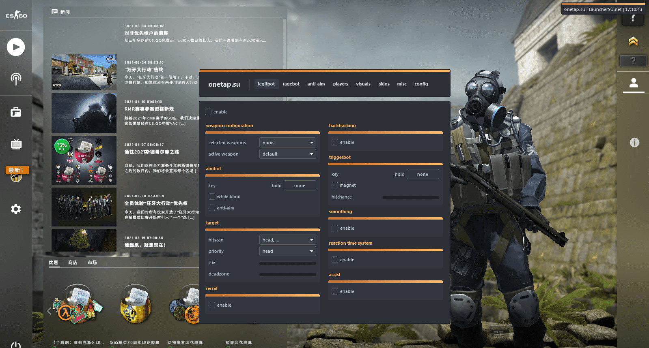This screenshot has height=348, width=649.
Task: Switch to the misc tab
Action: point(402,84)
